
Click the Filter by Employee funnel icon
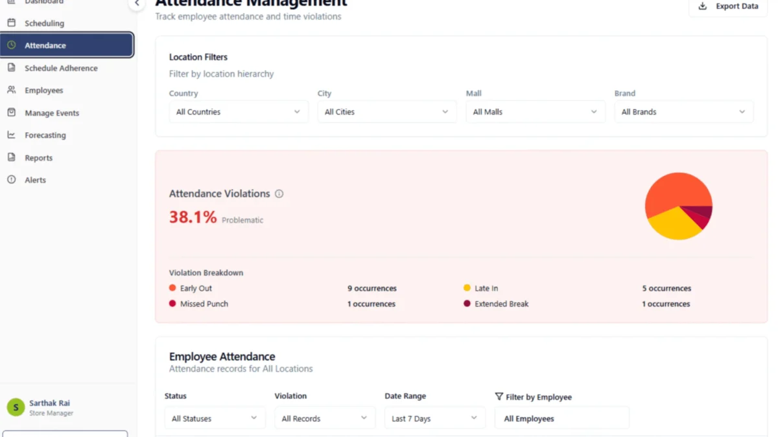tap(499, 396)
